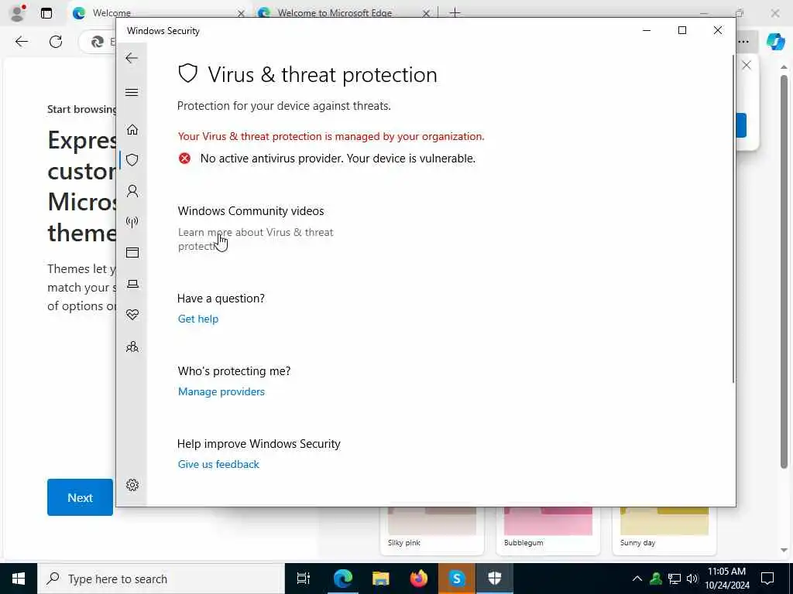
Task: Expand the hamburger navigation menu
Action: point(132,93)
